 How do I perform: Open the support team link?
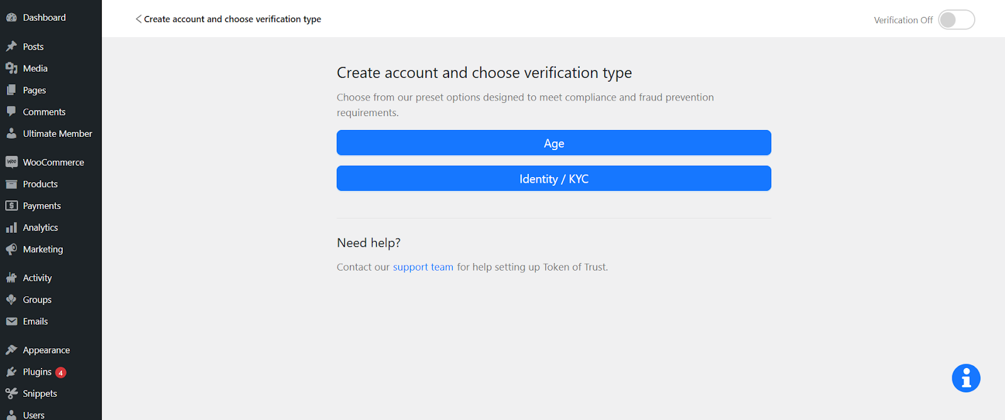(423, 267)
